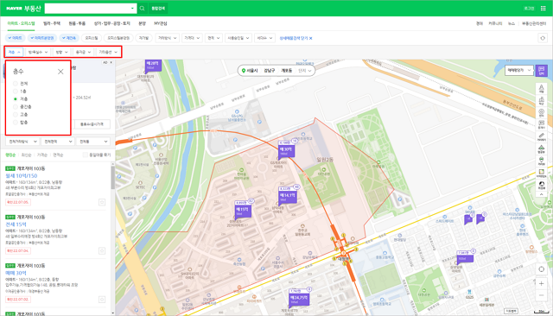Open the 면적 filter dropdown

point(213,38)
